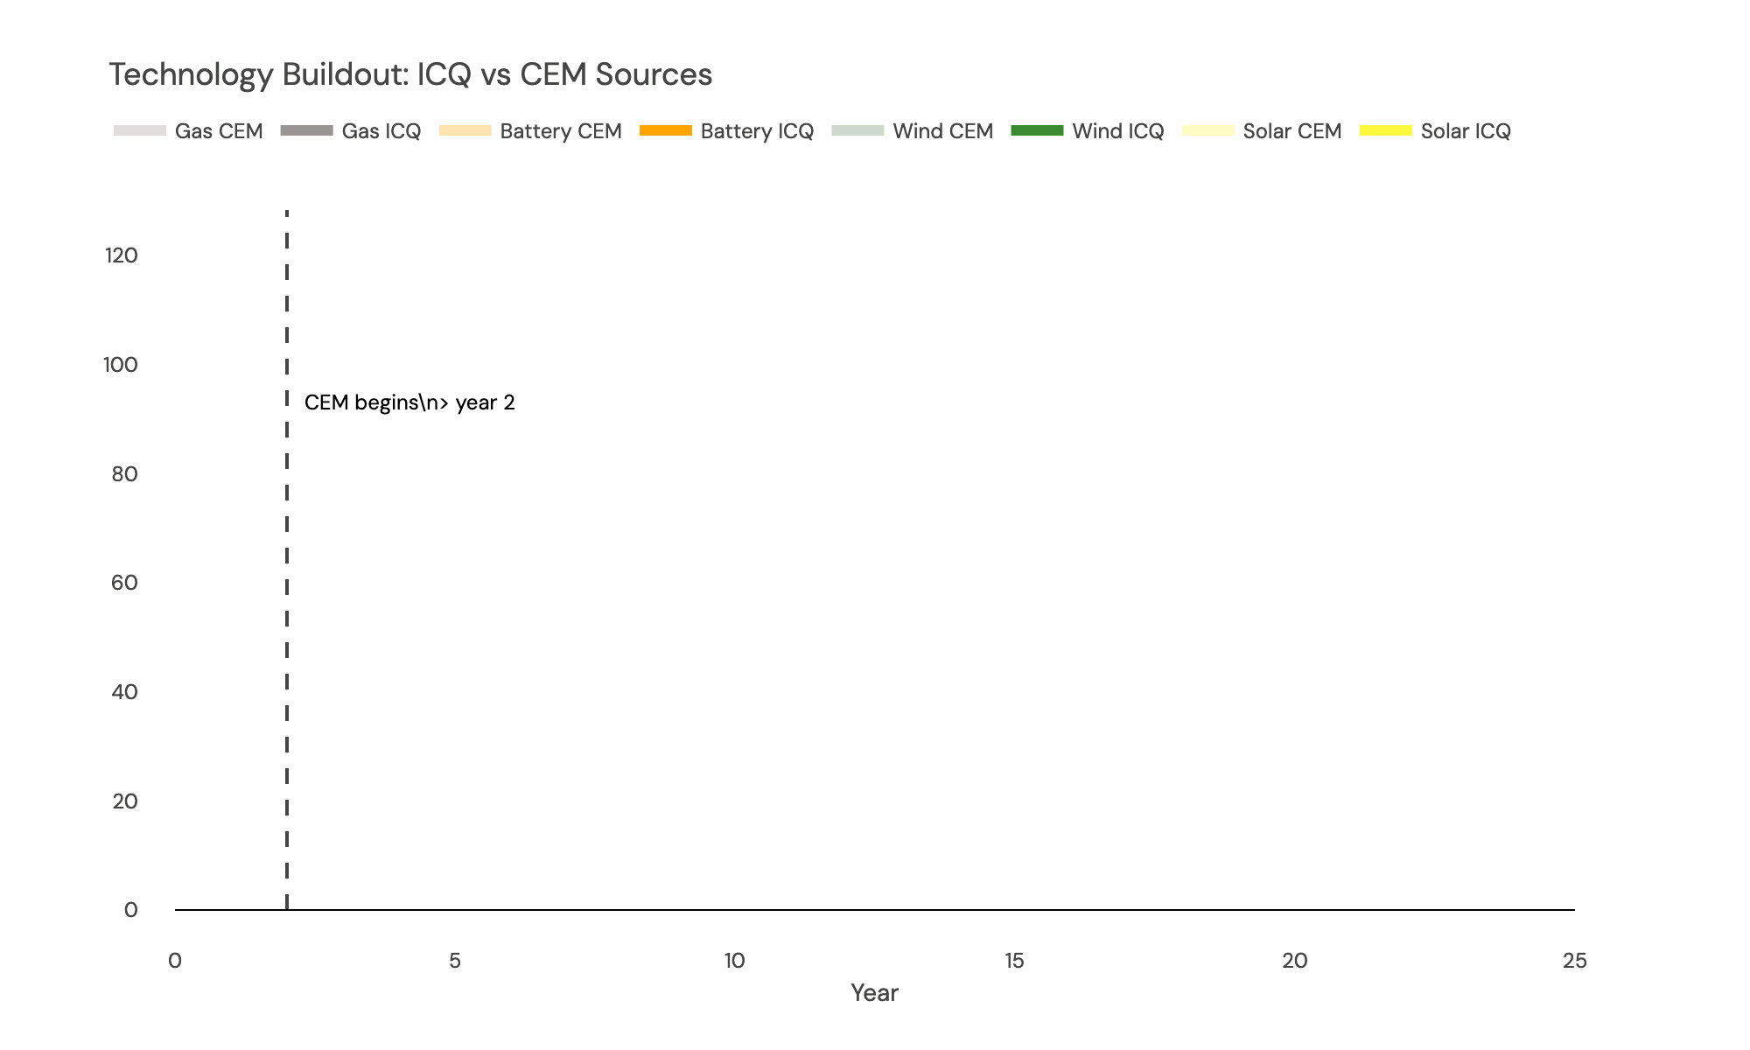The height and width of the screenshot is (1050, 1750).
Task: Click the y-axis tick label 120
Action: pos(122,255)
